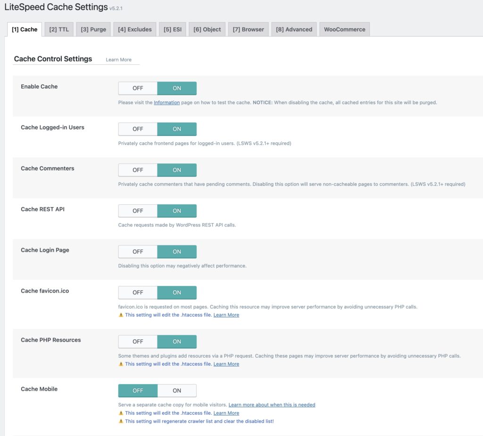Set Cache PHP Resources to OFF
Screen dimensions: 483x436
pyautogui.click(x=138, y=342)
